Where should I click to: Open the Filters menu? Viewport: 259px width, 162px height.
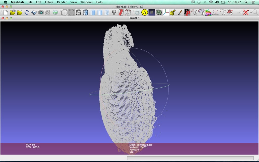(x=49, y=2)
